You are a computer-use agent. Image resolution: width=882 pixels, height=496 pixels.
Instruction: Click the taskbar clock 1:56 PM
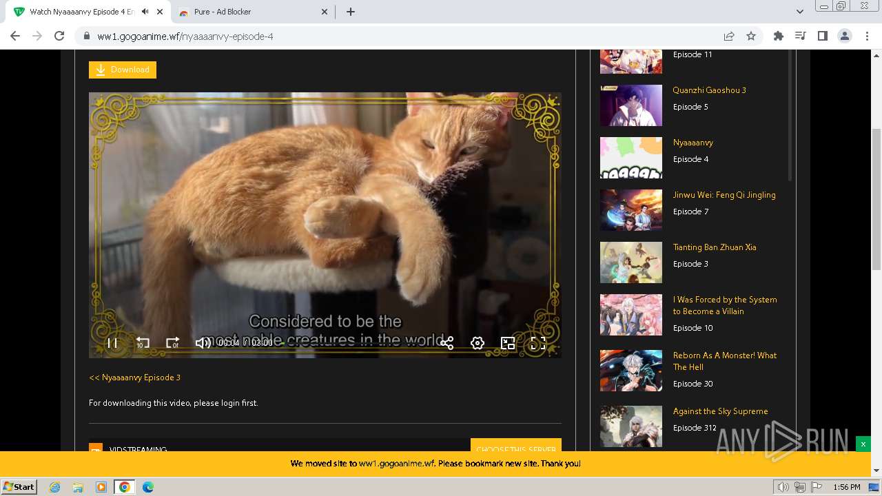pos(847,487)
